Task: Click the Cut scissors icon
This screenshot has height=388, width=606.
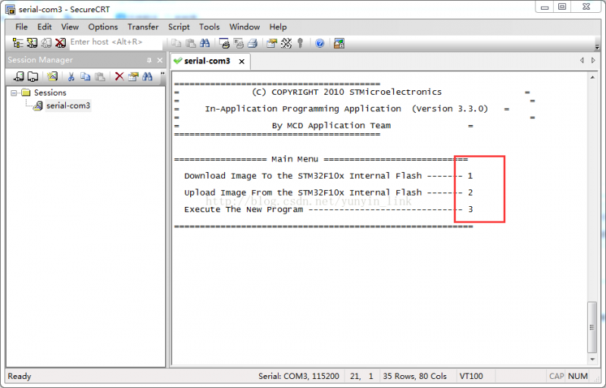Action: pos(71,77)
